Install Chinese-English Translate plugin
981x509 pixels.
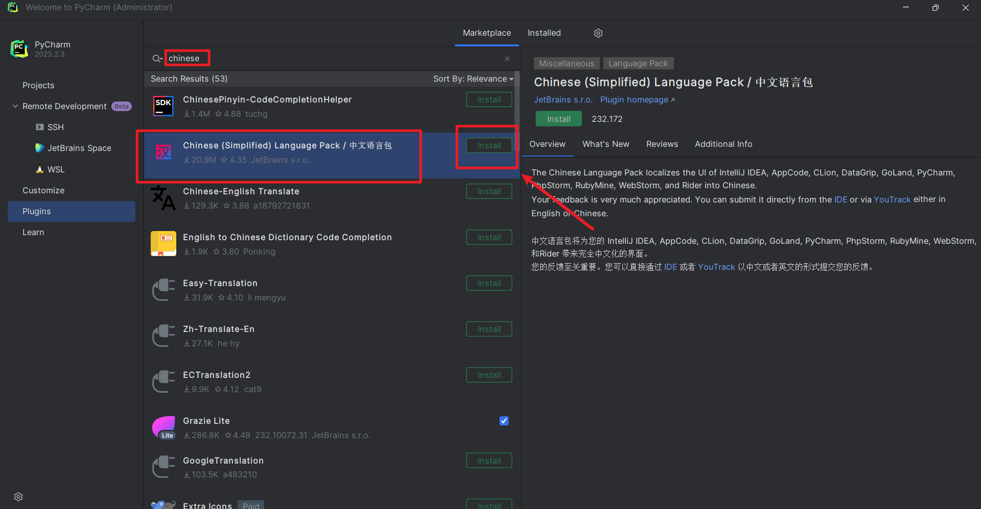pos(489,192)
